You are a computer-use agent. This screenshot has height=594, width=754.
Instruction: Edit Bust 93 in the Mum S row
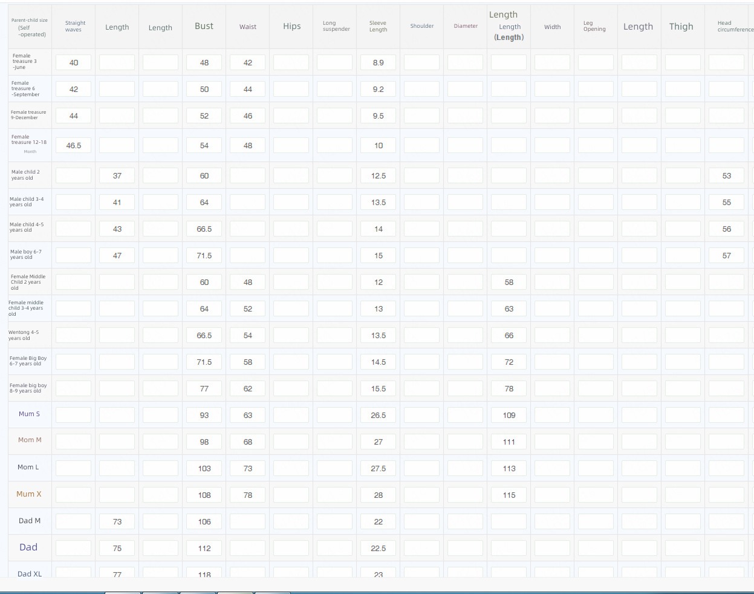[204, 415]
